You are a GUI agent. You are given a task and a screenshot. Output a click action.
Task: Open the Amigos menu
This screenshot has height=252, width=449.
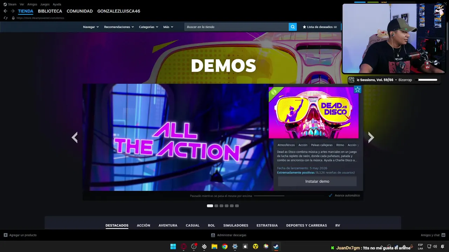coord(32,4)
